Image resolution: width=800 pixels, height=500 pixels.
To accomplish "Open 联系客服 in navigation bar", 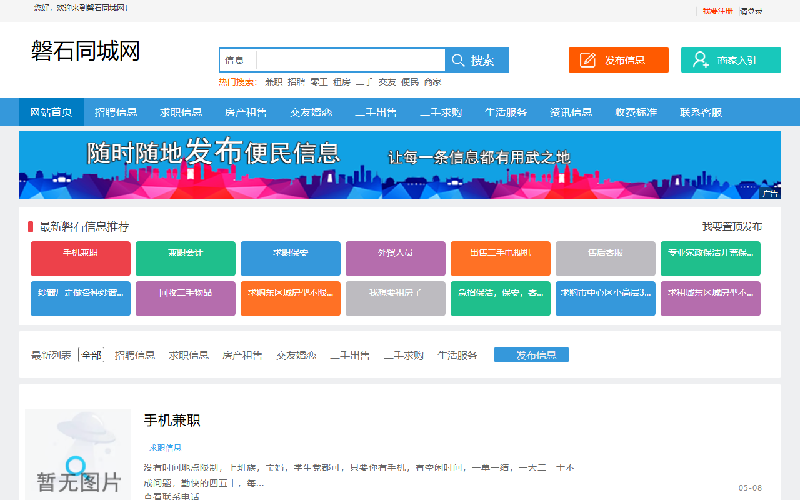I will [x=701, y=112].
